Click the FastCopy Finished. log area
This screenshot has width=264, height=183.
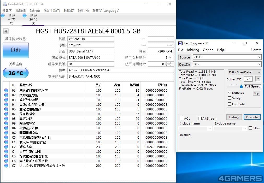pos(219,141)
